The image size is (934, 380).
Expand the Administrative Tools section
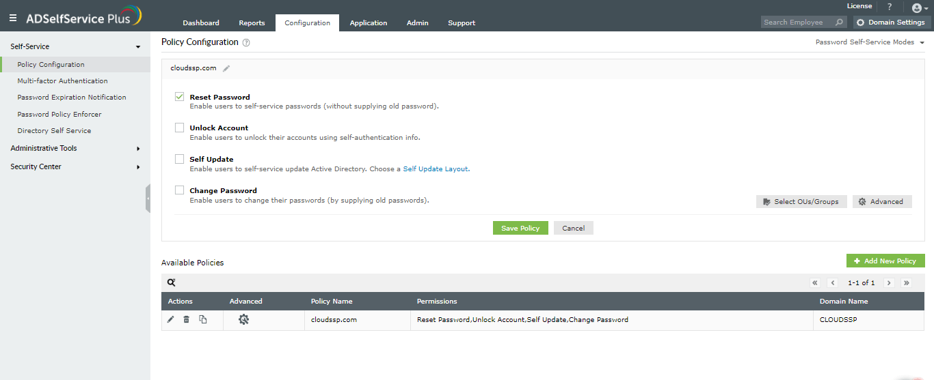click(75, 148)
